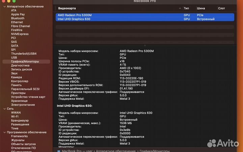The width and height of the screenshot is (243, 152).
Task: Select the AMD Radeon Pro 5300M row
Action: [145, 15]
